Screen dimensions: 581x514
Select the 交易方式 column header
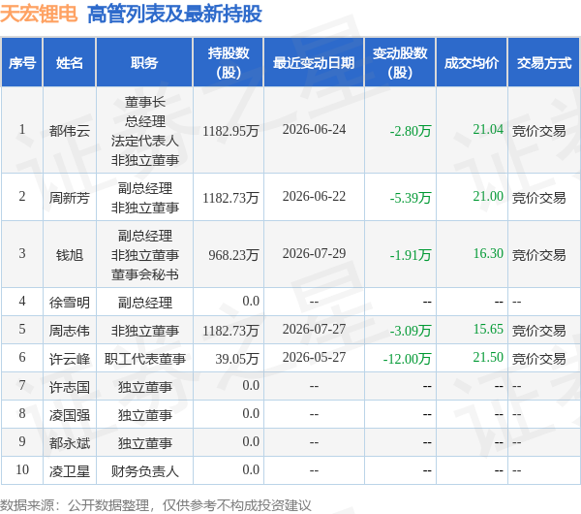tap(544, 63)
